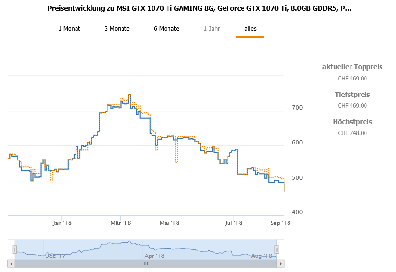Click the Jul '18 x-axis label

click(233, 223)
